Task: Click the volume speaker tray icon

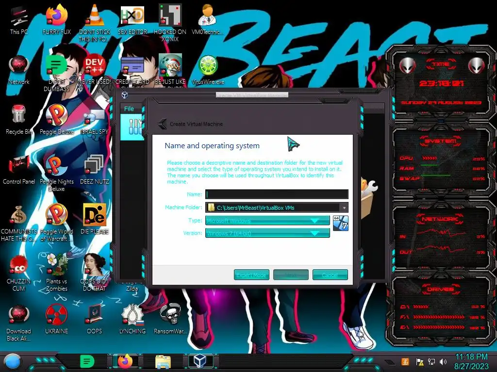Action: click(x=443, y=361)
